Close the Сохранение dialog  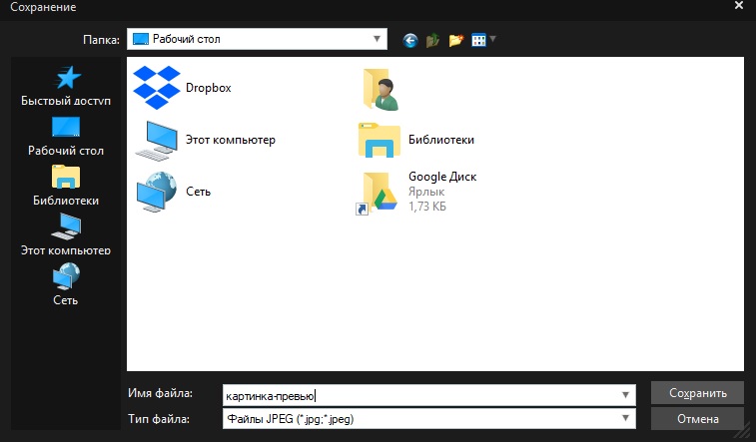click(x=739, y=6)
